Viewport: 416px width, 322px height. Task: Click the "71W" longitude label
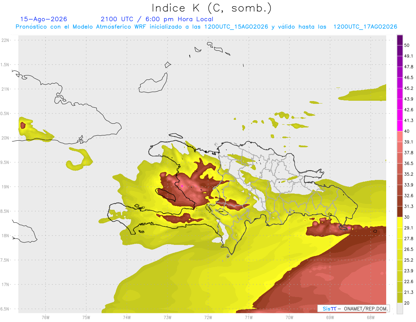pyautogui.click(x=249, y=317)
